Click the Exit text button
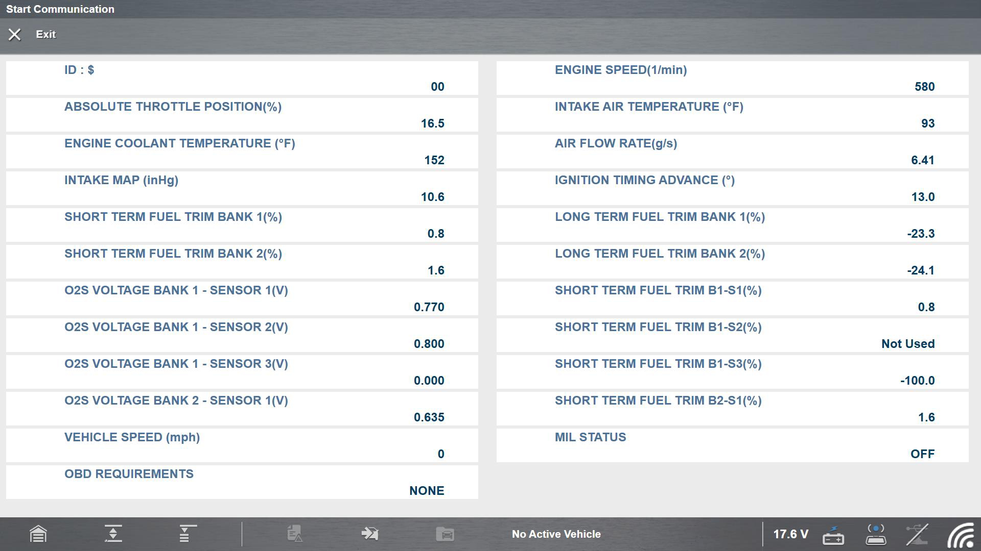 pyautogui.click(x=46, y=35)
